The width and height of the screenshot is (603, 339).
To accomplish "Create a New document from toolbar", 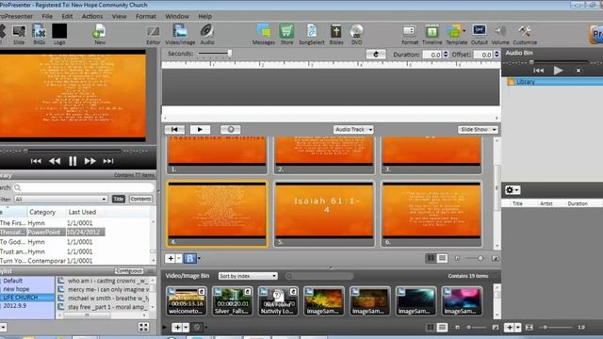I will [x=99, y=34].
